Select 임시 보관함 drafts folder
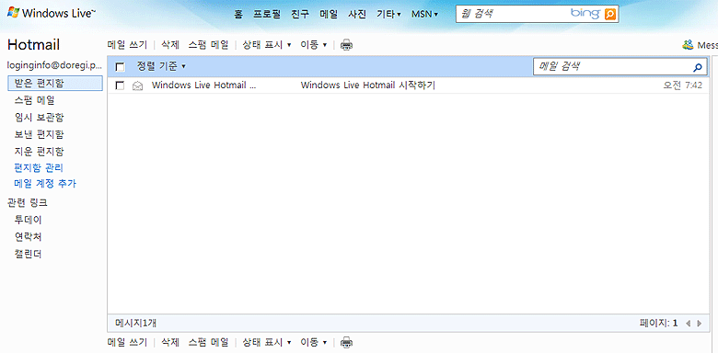 pyautogui.click(x=39, y=118)
